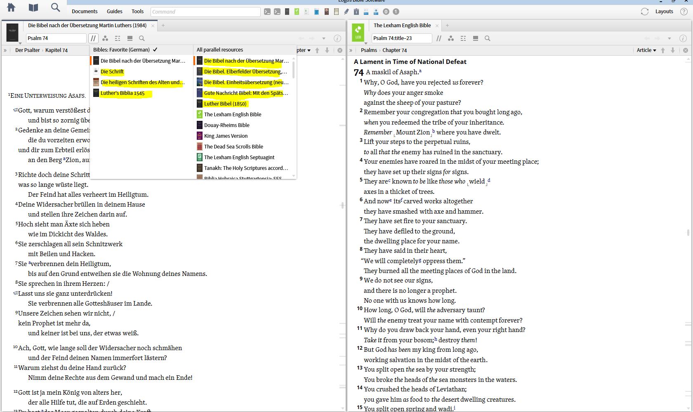Close the locator bar in the Luther panel

(340, 50)
